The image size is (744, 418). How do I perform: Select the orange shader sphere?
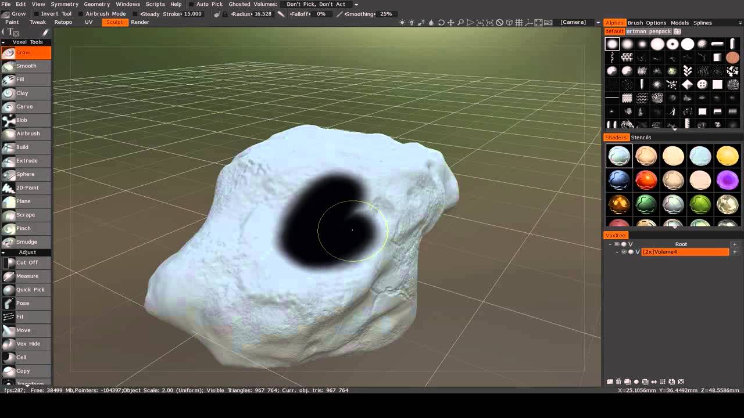point(646,181)
